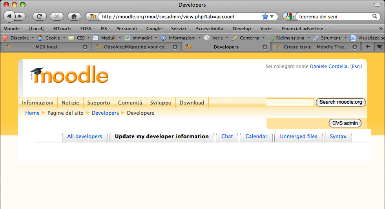Click the Moduli form icon

tap(95, 38)
